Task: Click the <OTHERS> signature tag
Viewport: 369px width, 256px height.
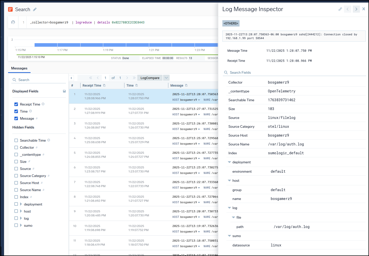Action: [x=231, y=23]
